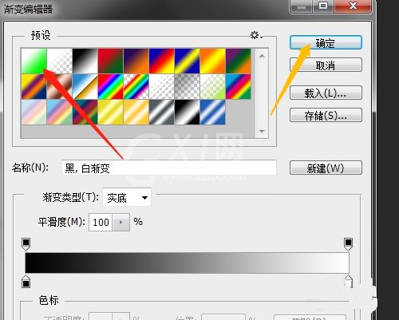The image size is (399, 320).
Task: Pick the blue, red, yellow gradient preset
Action: [162, 61]
